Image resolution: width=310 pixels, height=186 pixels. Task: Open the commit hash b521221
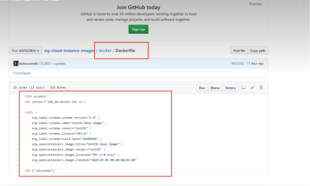tap(238, 64)
